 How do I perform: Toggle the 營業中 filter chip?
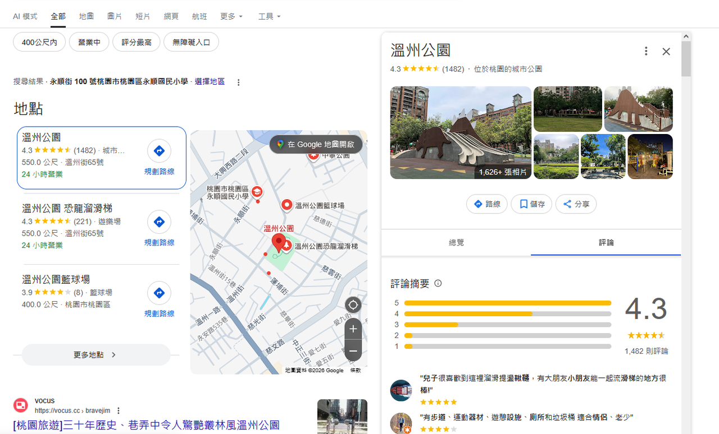click(x=89, y=42)
